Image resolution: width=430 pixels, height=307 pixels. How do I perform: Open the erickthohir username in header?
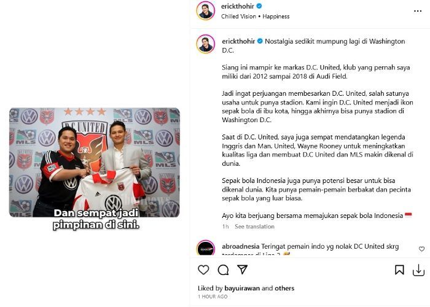(x=238, y=6)
